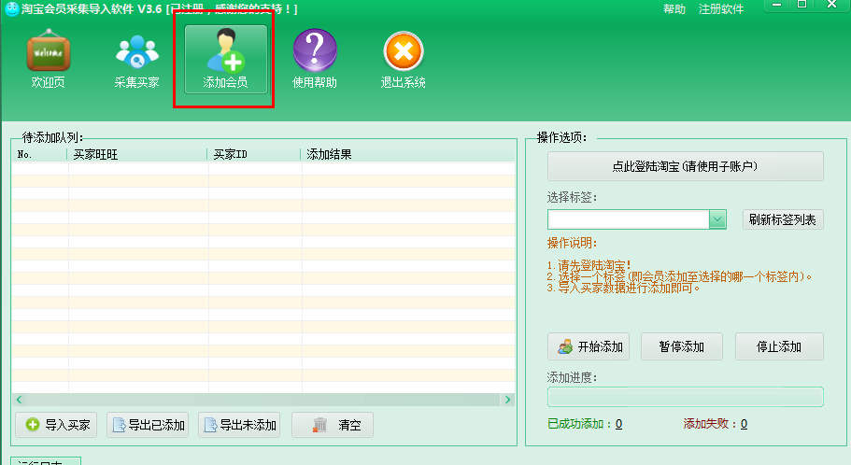Click the 添加进度 progress bar
Viewport: 851px width, 465px height.
[685, 397]
